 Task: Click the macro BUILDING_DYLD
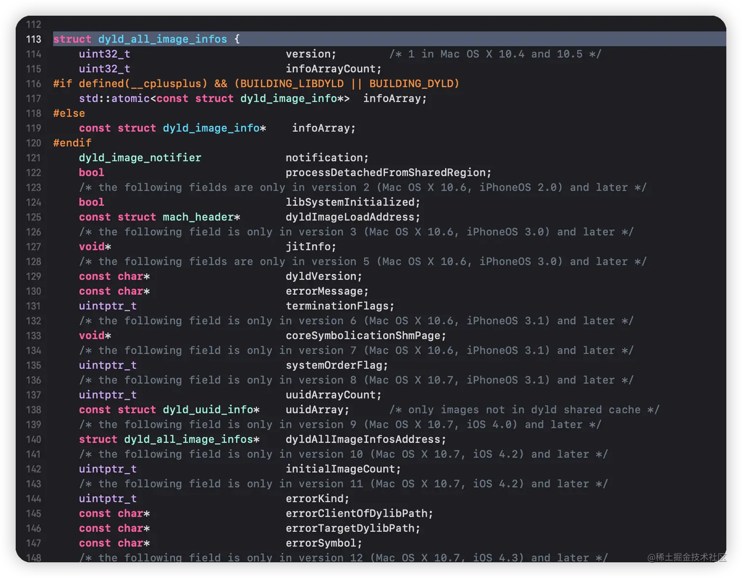(411, 83)
